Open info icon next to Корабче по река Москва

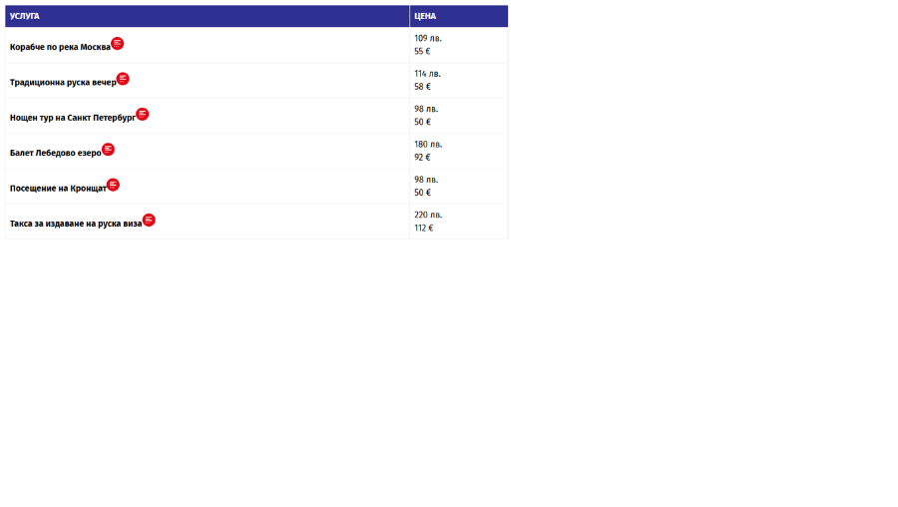pyautogui.click(x=118, y=44)
